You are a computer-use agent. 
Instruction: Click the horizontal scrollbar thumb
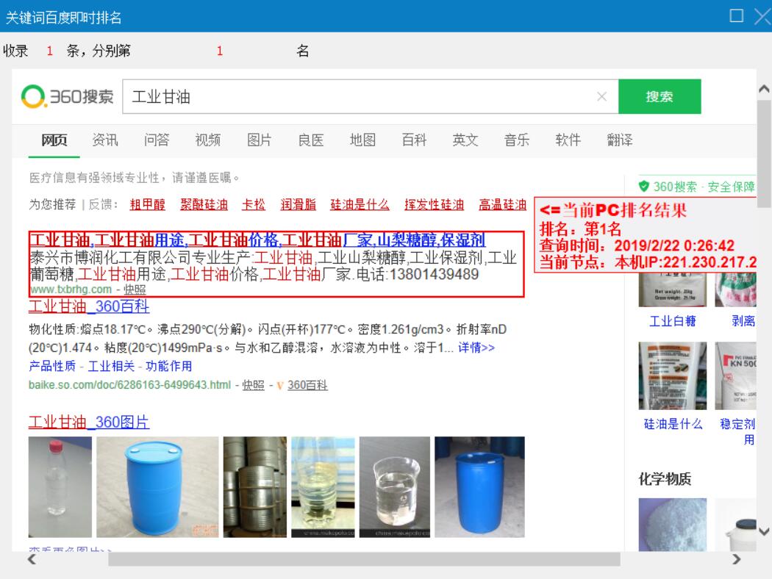click(365, 559)
